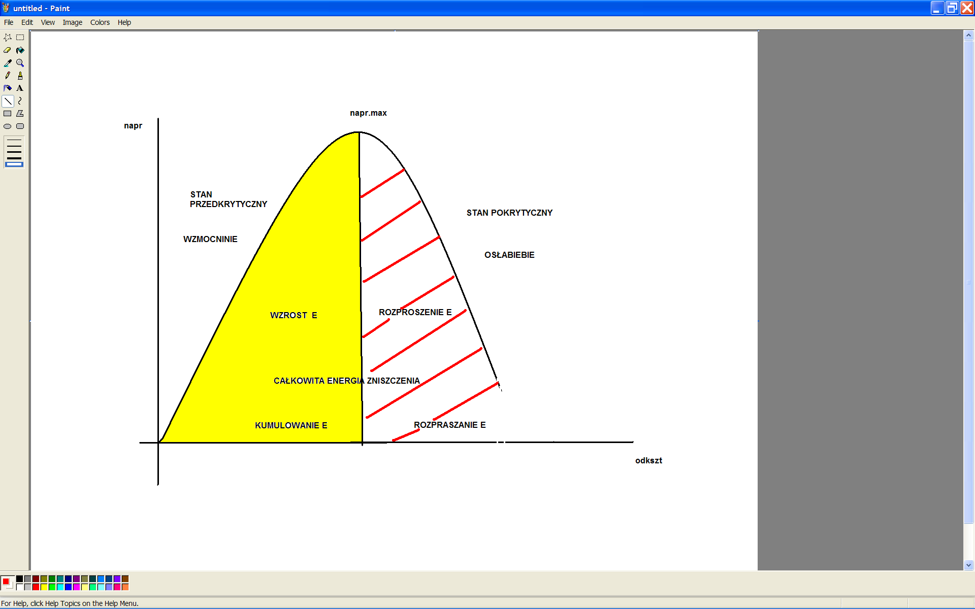The image size is (975, 609).
Task: Click the 'WZROST E' text in yellow area
Action: pyautogui.click(x=294, y=315)
